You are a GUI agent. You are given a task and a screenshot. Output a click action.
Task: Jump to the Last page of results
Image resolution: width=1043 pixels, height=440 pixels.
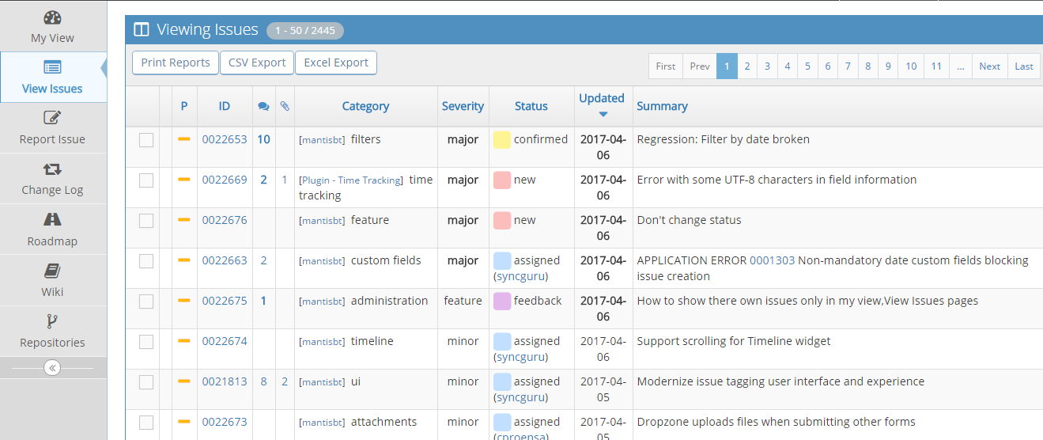[1023, 66]
